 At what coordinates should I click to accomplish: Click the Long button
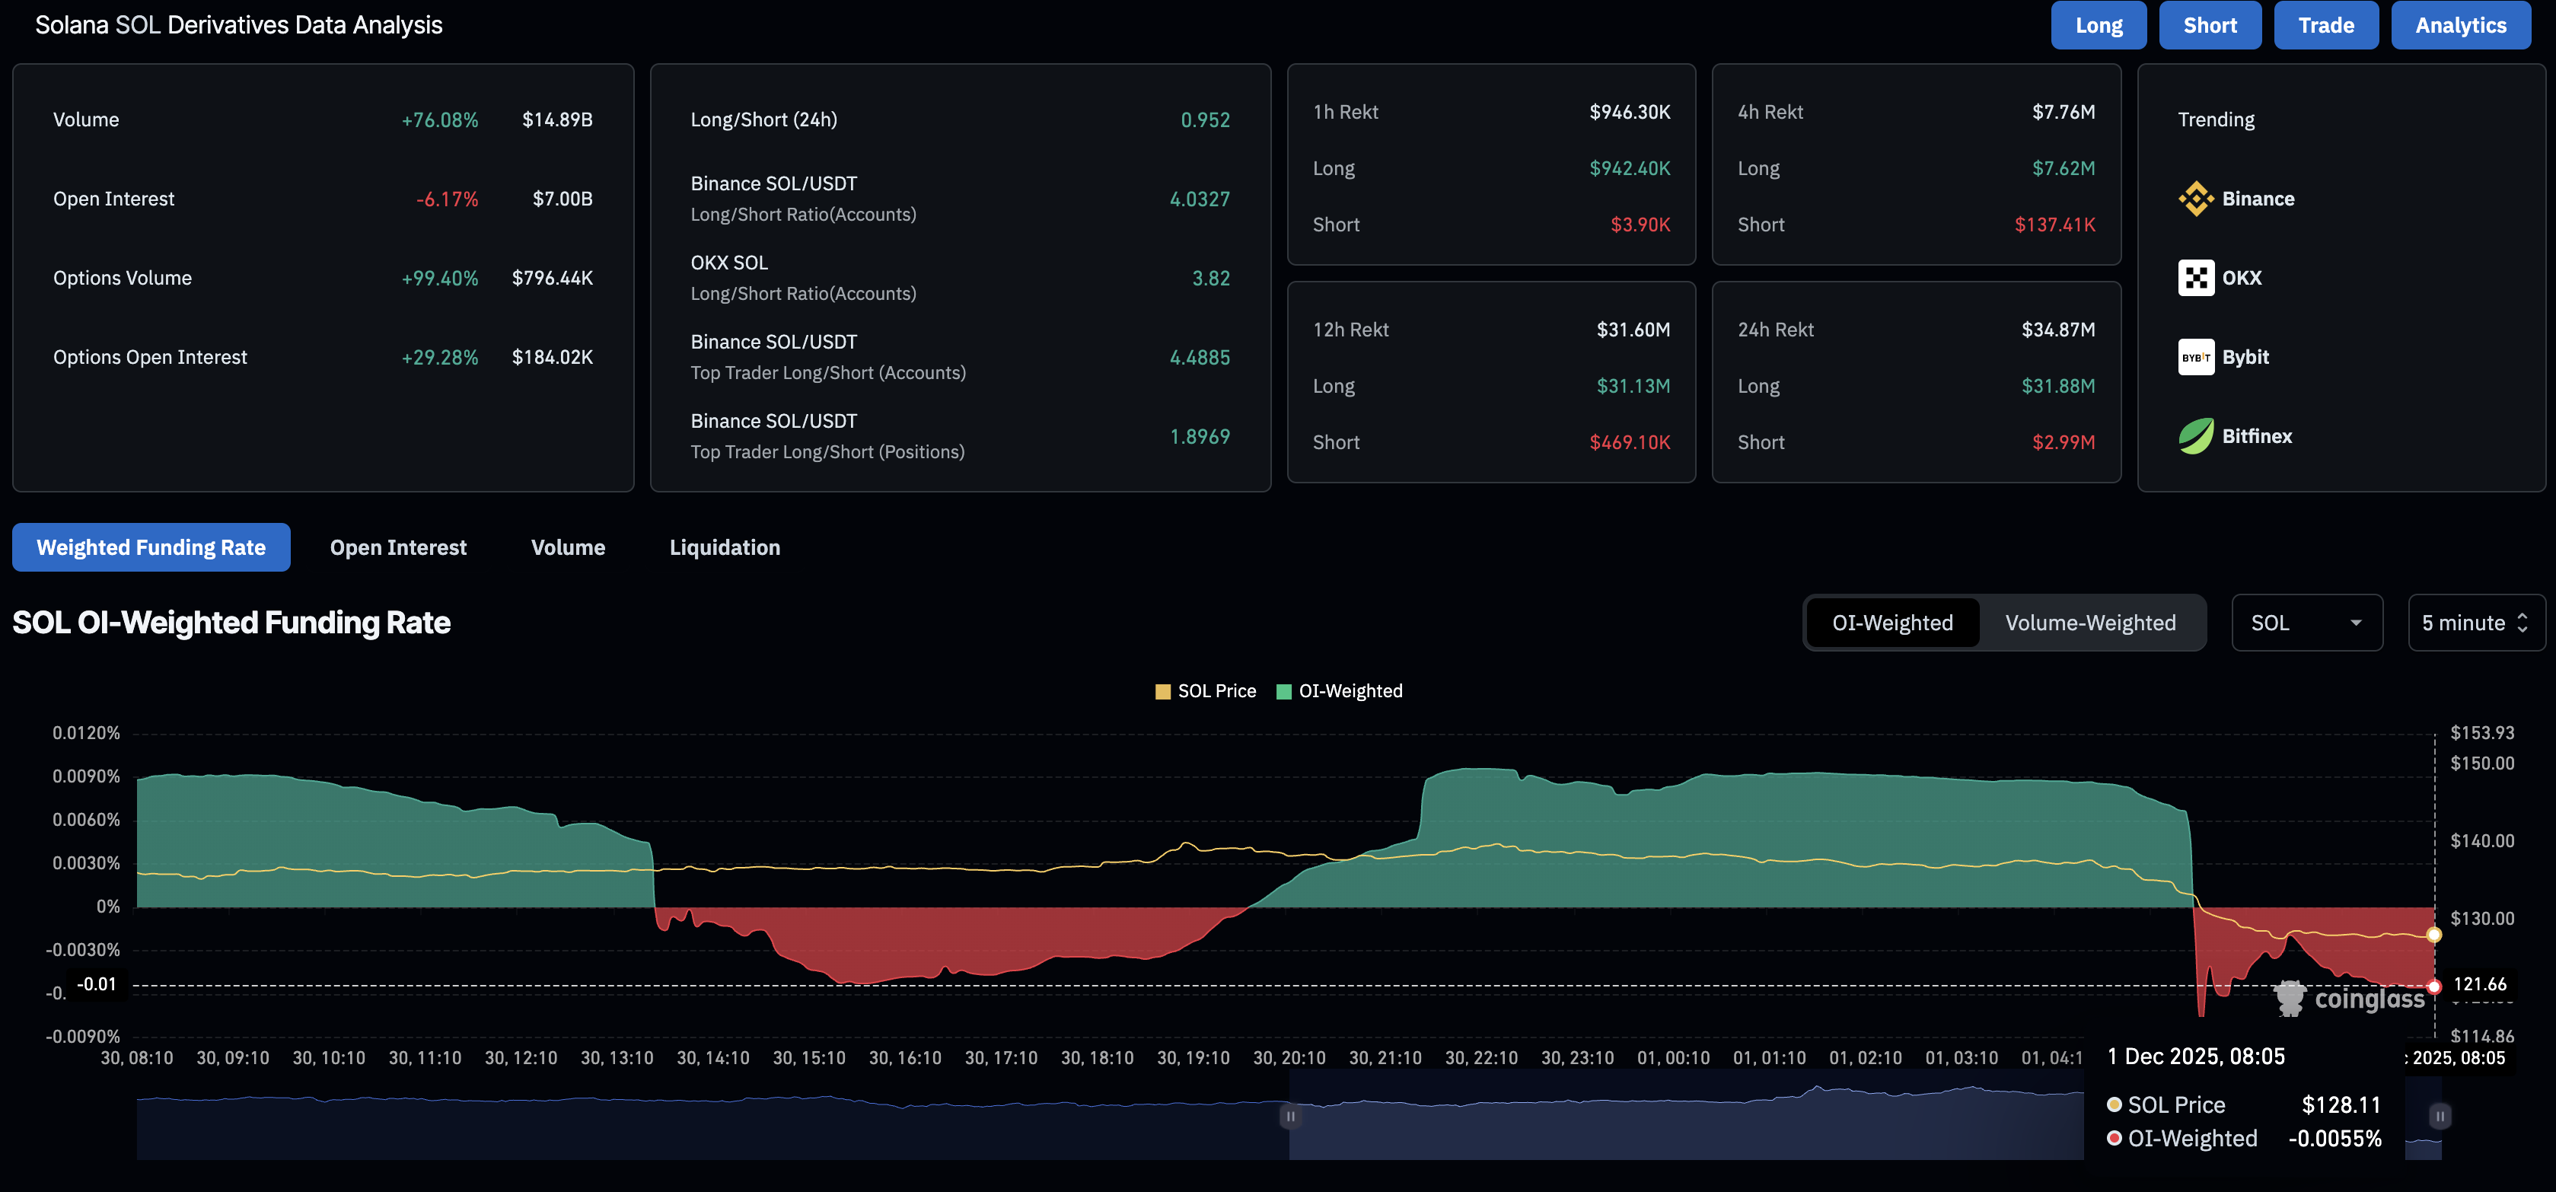click(x=2099, y=25)
